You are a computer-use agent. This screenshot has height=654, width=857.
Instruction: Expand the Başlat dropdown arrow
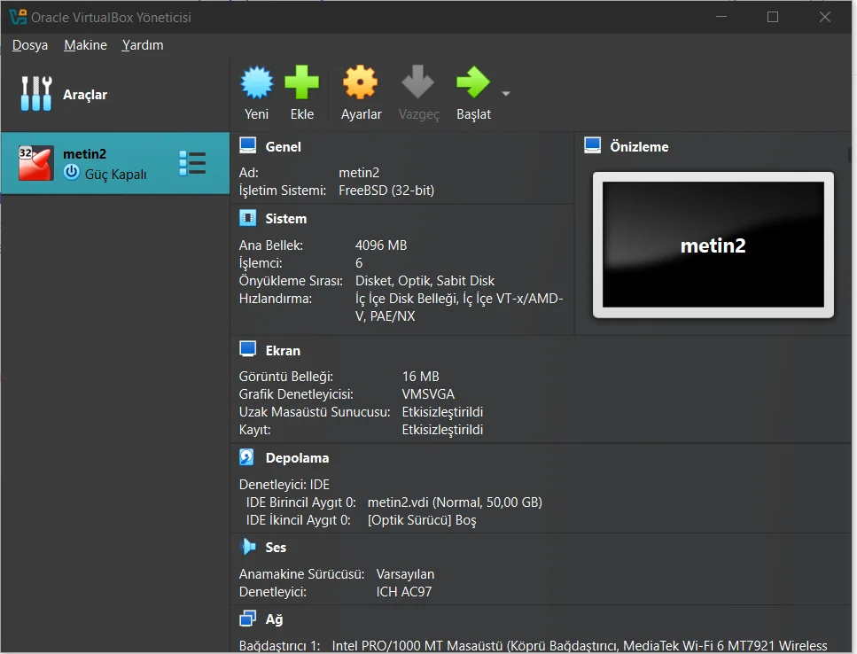pos(505,93)
